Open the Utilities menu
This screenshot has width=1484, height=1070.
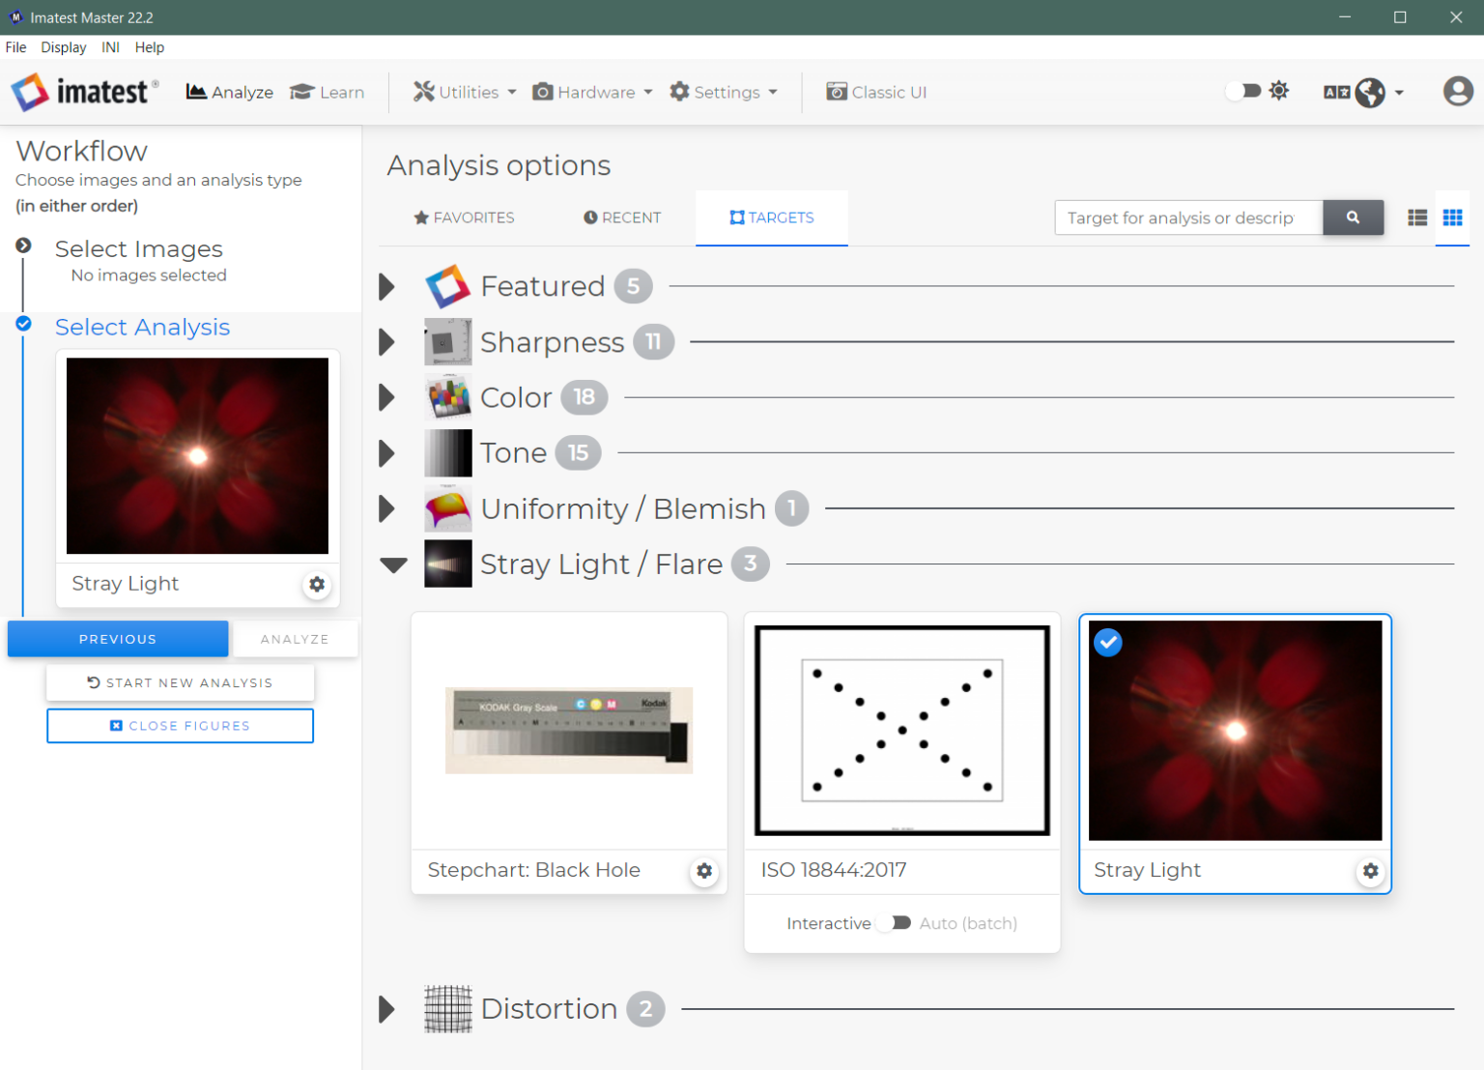[464, 92]
